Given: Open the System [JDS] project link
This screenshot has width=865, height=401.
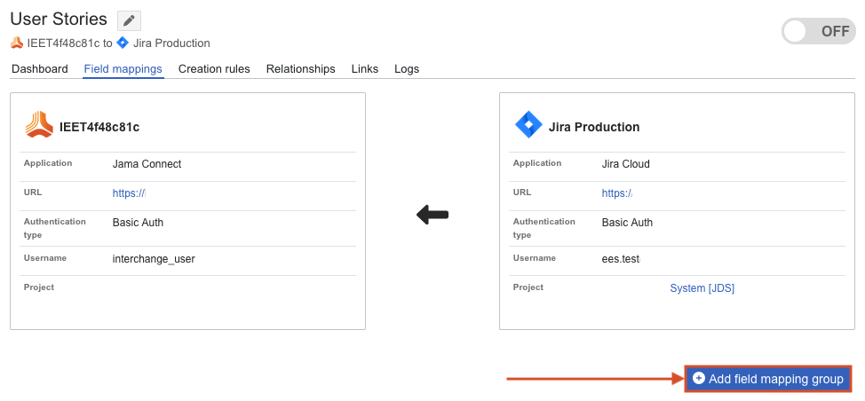Looking at the screenshot, I should point(702,288).
